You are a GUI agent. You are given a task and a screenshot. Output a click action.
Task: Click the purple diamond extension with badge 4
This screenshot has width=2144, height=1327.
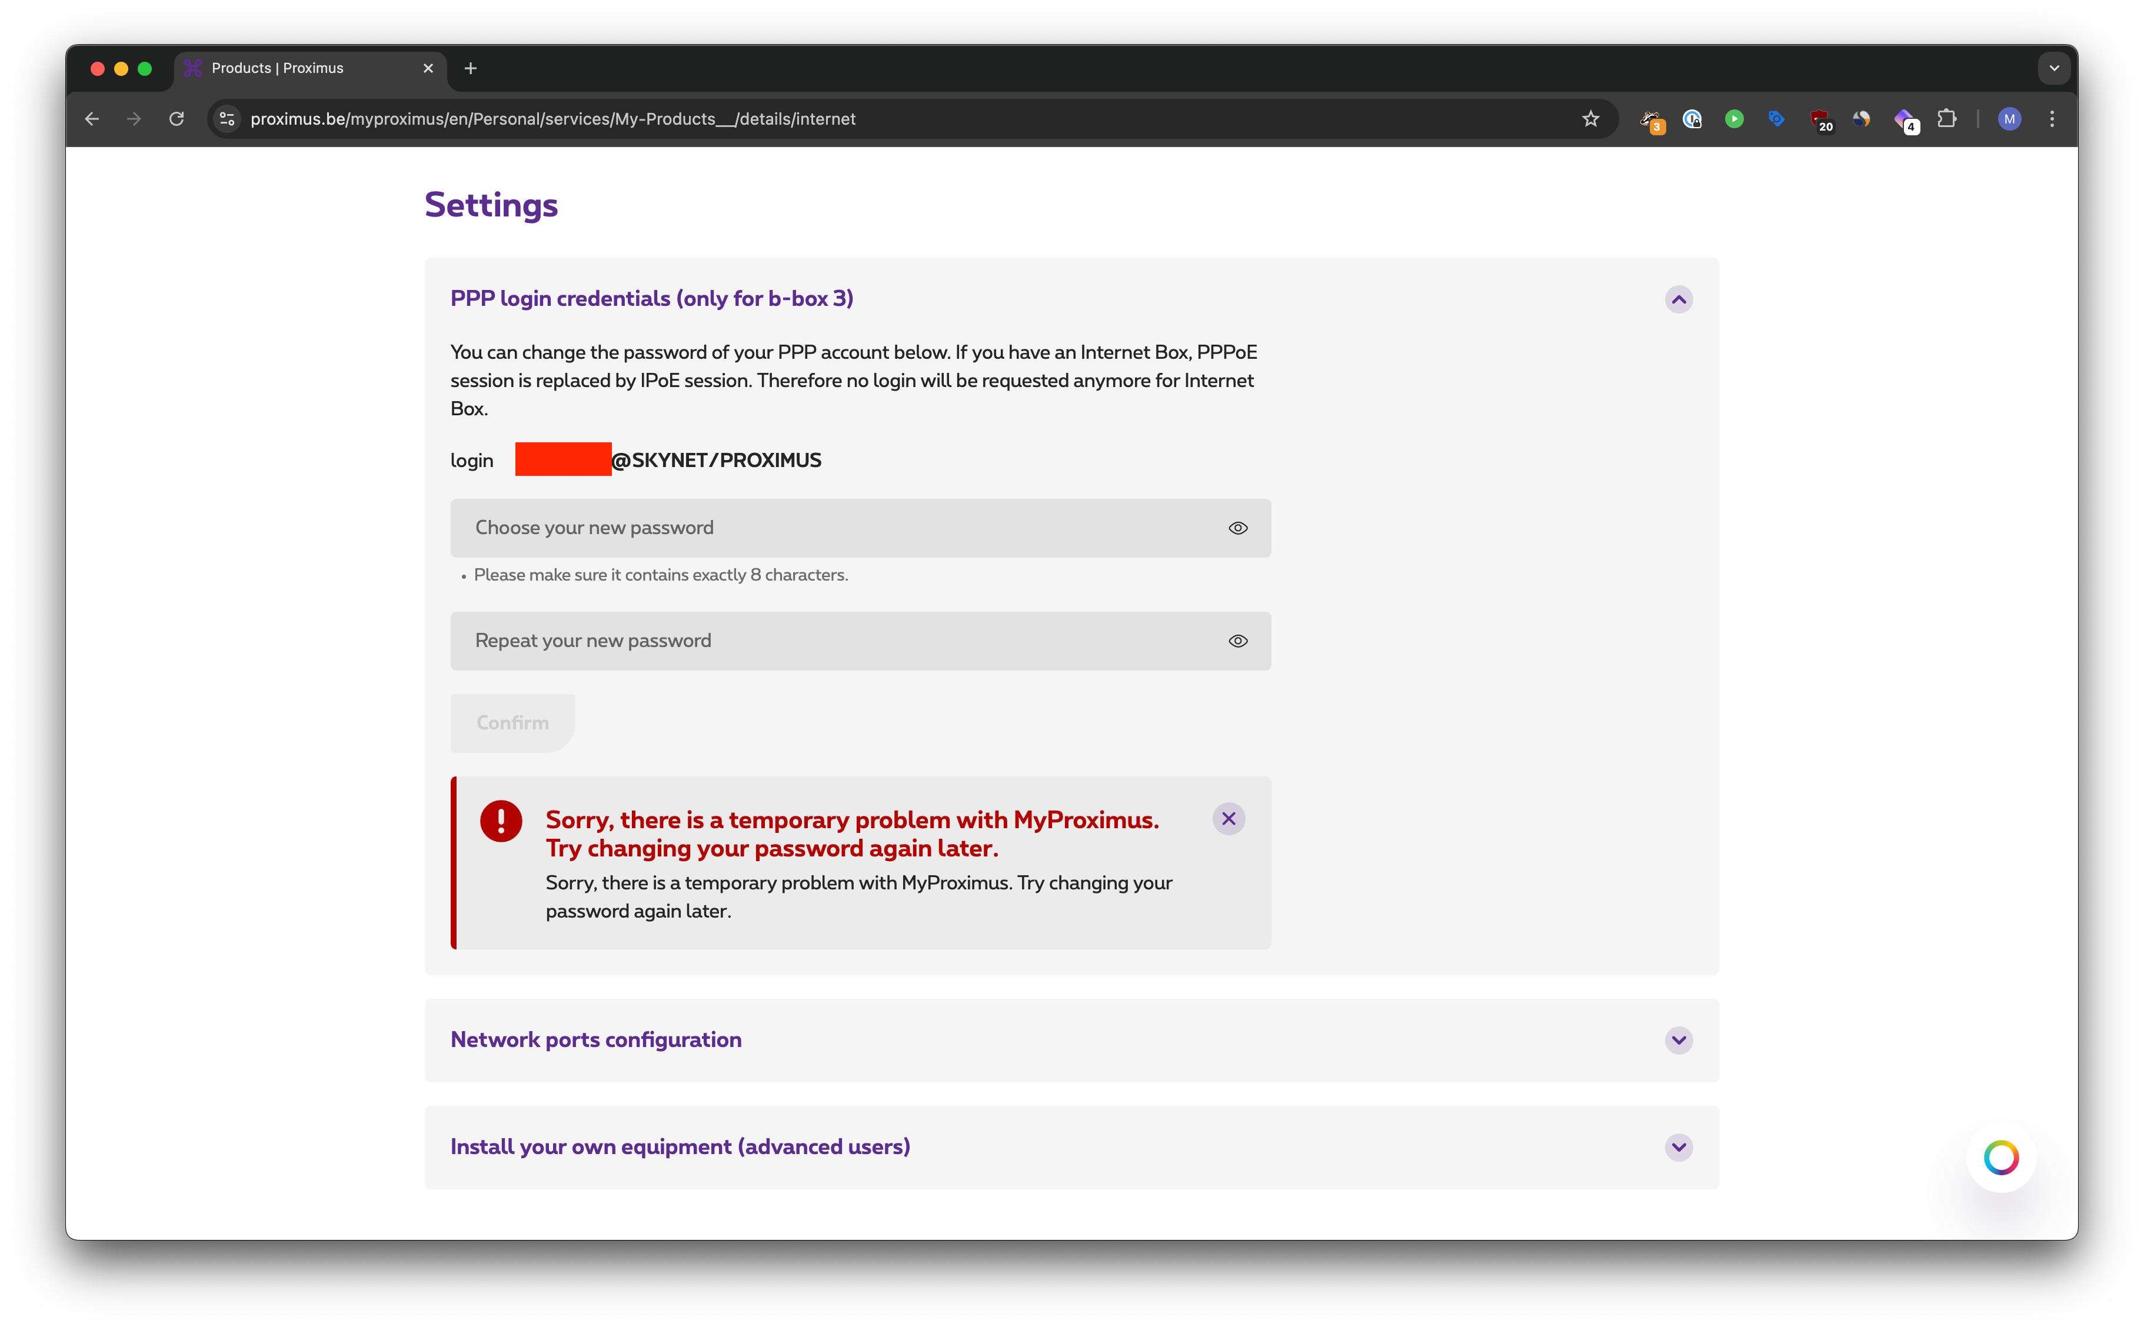pyautogui.click(x=1905, y=120)
